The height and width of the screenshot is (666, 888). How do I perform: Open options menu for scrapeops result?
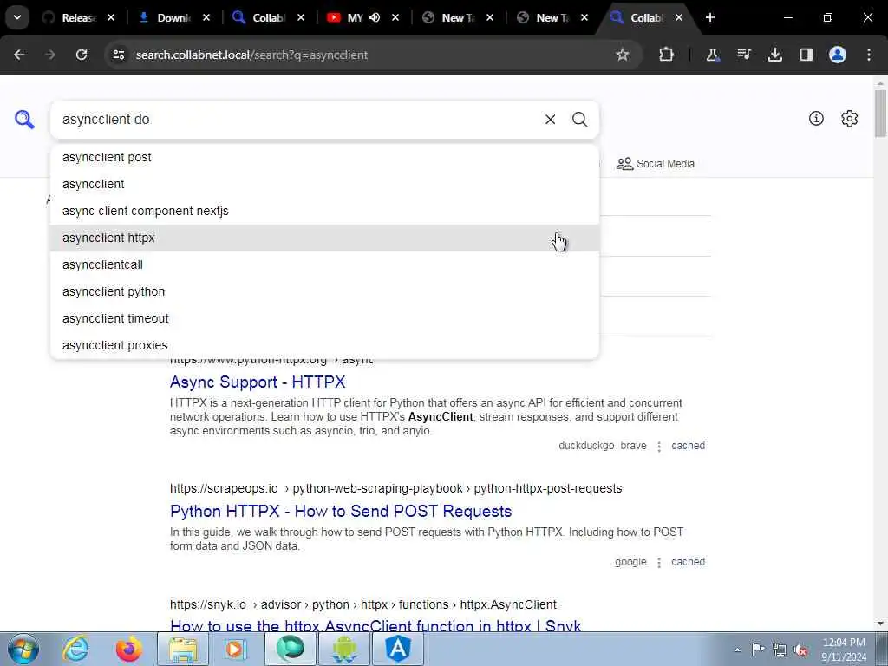[x=659, y=562]
